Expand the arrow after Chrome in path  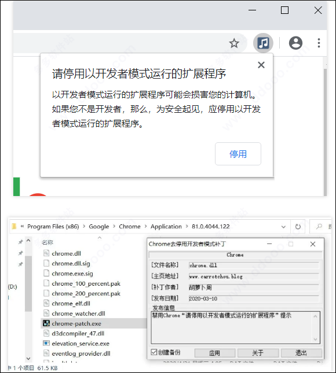145,227
